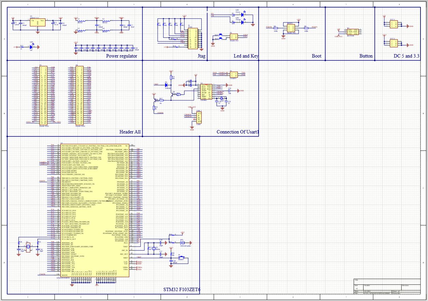
Task: Select the Header All section label
Action: pyautogui.click(x=130, y=132)
